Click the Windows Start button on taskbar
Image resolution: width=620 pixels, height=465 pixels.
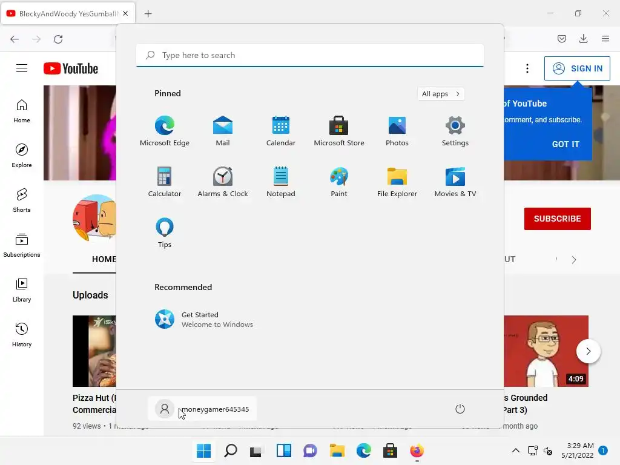click(203, 450)
